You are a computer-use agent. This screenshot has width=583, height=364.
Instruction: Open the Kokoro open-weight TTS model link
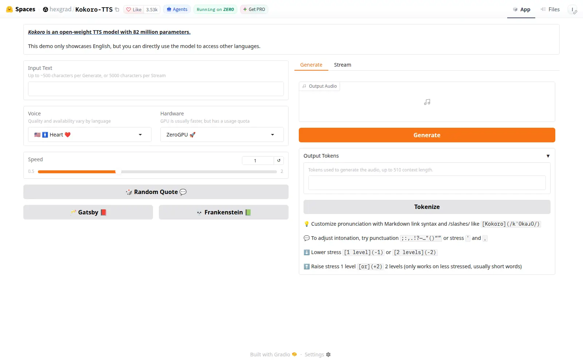(109, 32)
